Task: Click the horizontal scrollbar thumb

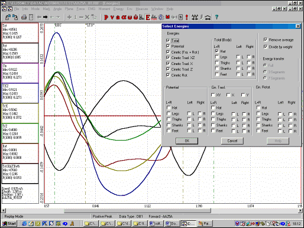Action: 137,211
